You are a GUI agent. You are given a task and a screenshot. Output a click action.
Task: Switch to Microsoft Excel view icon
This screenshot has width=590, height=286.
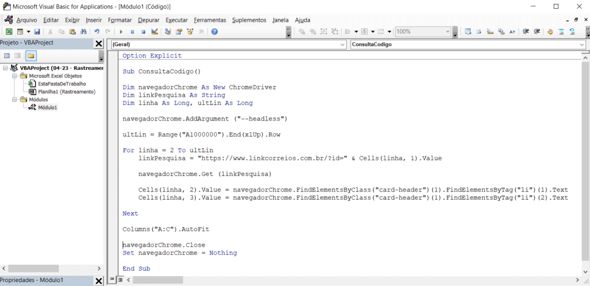(x=8, y=32)
